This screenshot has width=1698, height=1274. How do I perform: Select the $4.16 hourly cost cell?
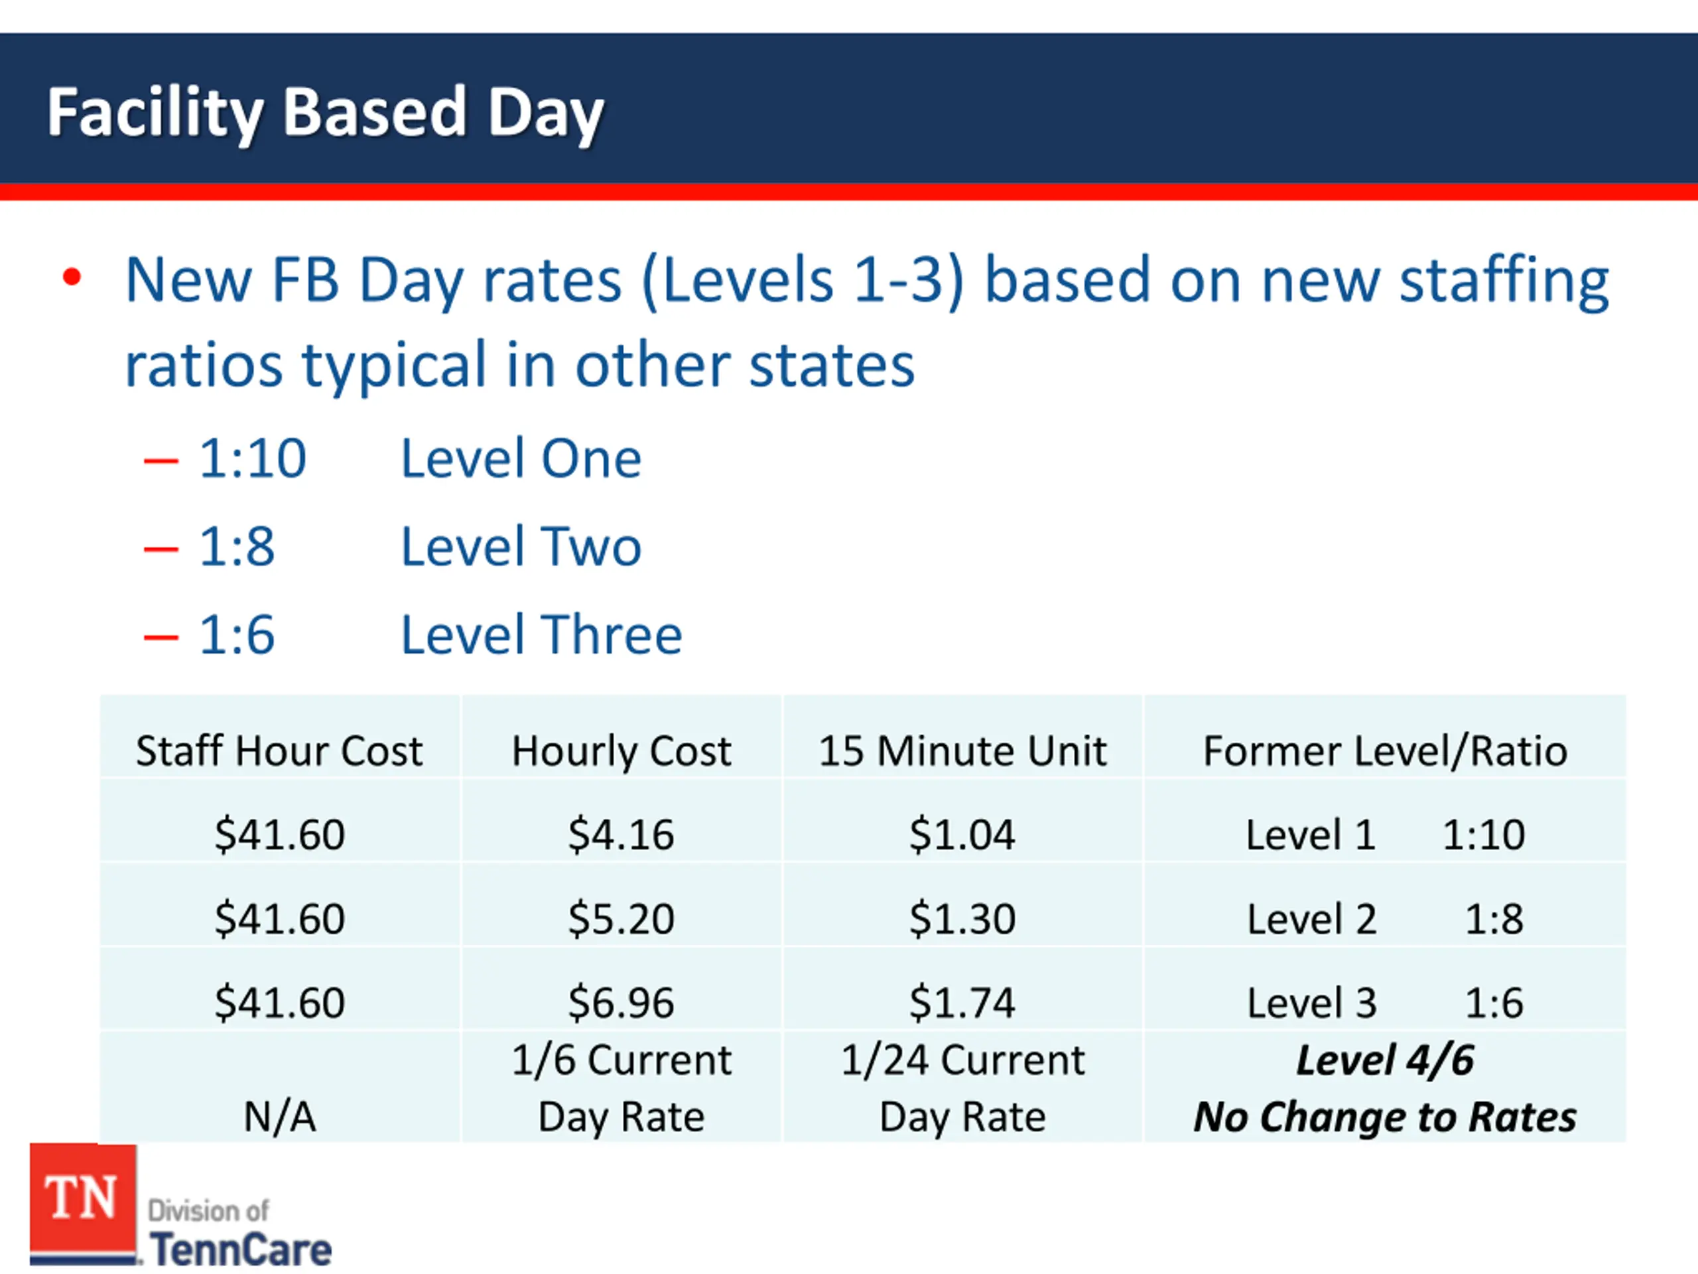[621, 834]
